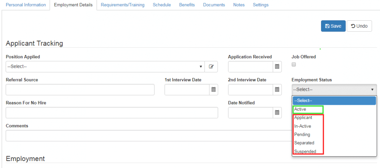Go to the Benefits tab
This screenshot has width=380, height=168.
187,5
